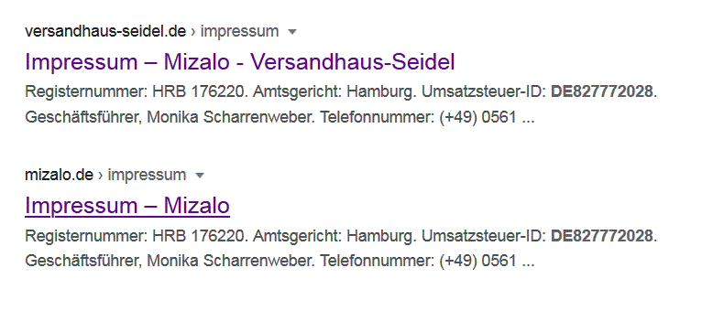This screenshot has height=332, width=724.
Task: Click the mizalo.de domain text
Action: pyautogui.click(x=59, y=175)
